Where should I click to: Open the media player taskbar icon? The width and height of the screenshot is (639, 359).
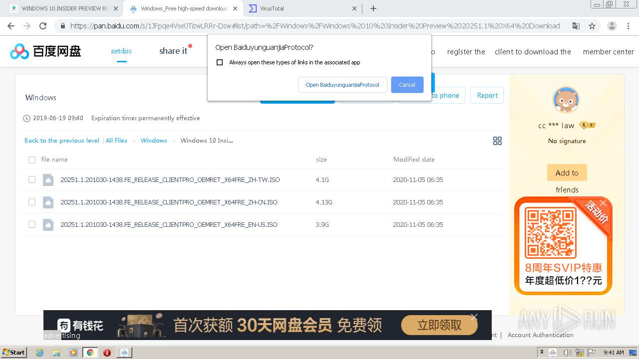pos(73,353)
